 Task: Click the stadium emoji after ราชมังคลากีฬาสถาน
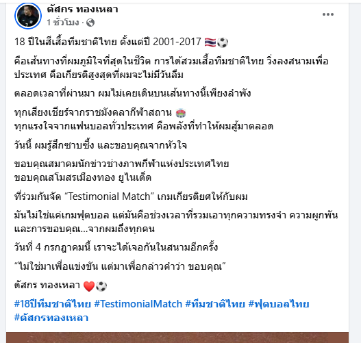pyautogui.click(x=181, y=113)
